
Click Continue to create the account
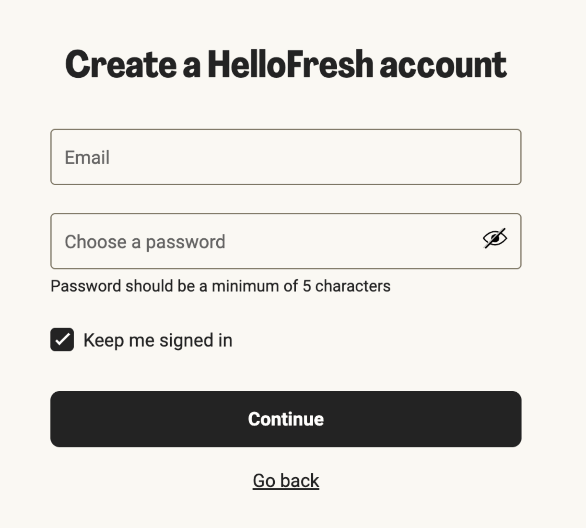coord(285,419)
